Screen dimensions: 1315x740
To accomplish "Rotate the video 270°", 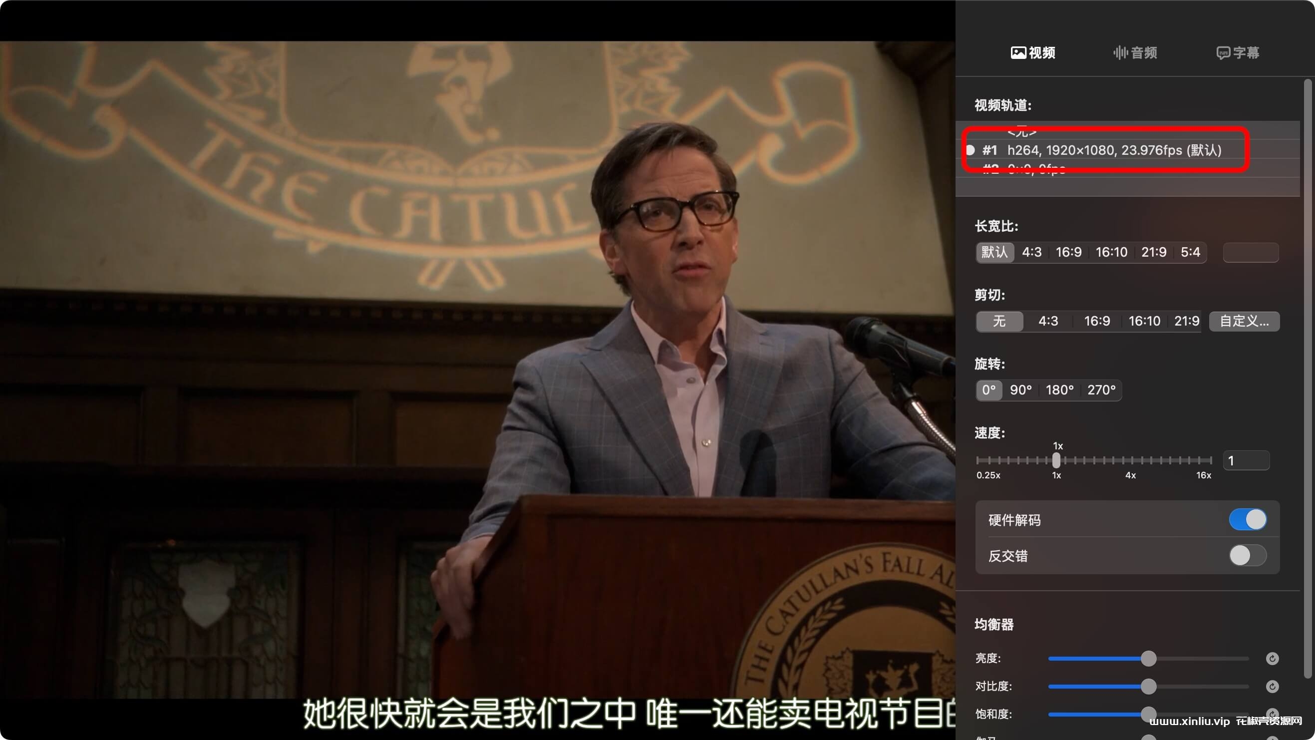I will pyautogui.click(x=1101, y=390).
